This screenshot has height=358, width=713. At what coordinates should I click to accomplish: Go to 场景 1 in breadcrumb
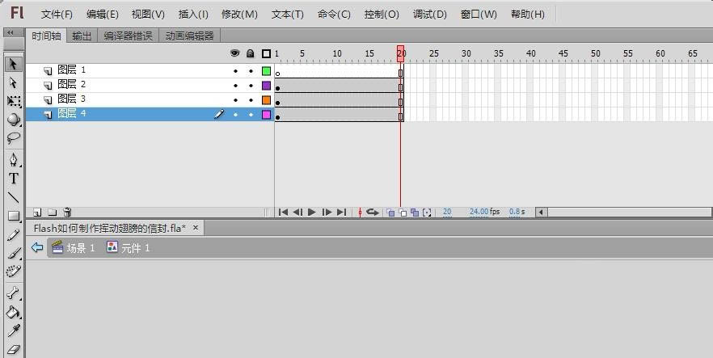pos(74,248)
